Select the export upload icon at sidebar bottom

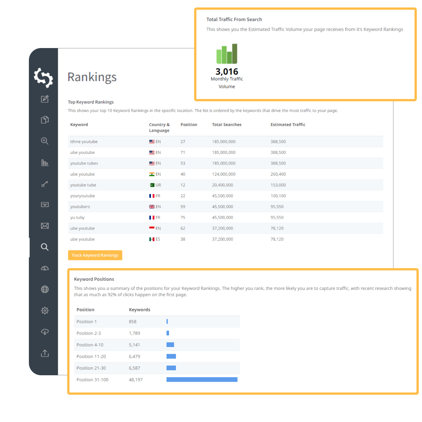coord(44,353)
